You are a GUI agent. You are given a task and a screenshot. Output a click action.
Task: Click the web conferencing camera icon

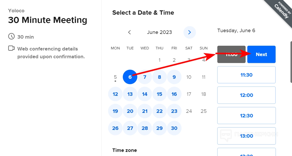(x=11, y=48)
